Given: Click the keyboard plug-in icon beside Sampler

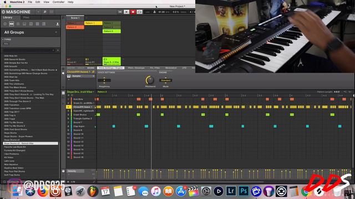Looking at the screenshot, I should click(x=69, y=76).
